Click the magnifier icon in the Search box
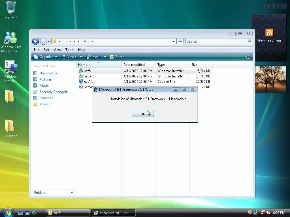The width and height of the screenshot is (290, 217). pos(249,41)
